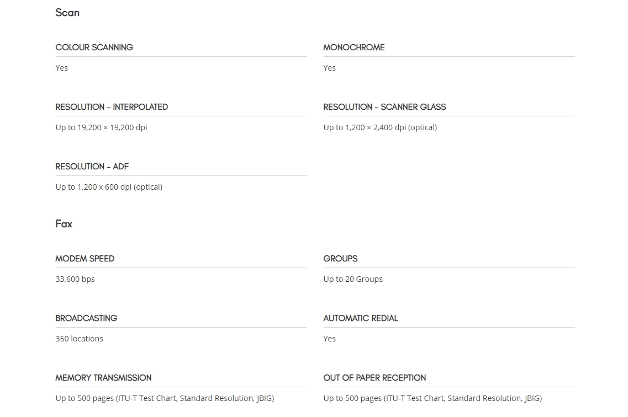Click the MODEM SPEED heading
Screen dimensions: 628x417
(85, 259)
